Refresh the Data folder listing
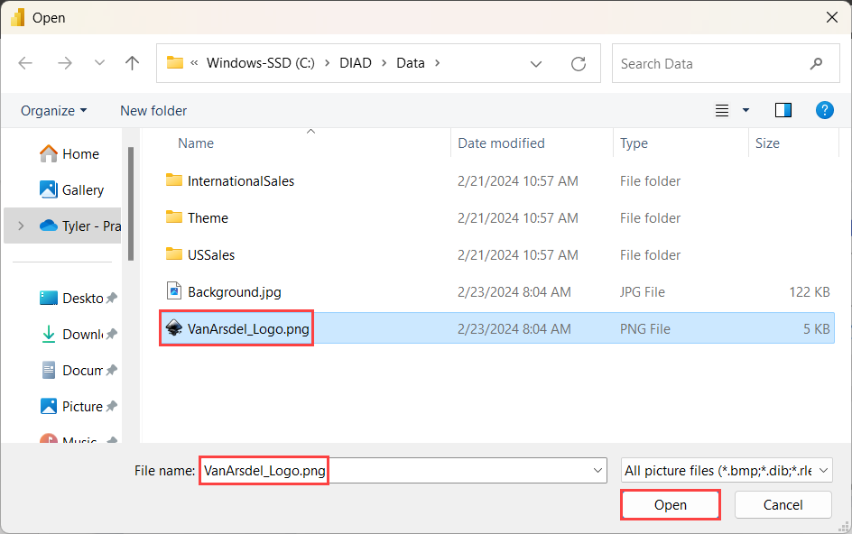852x534 pixels. pos(579,64)
